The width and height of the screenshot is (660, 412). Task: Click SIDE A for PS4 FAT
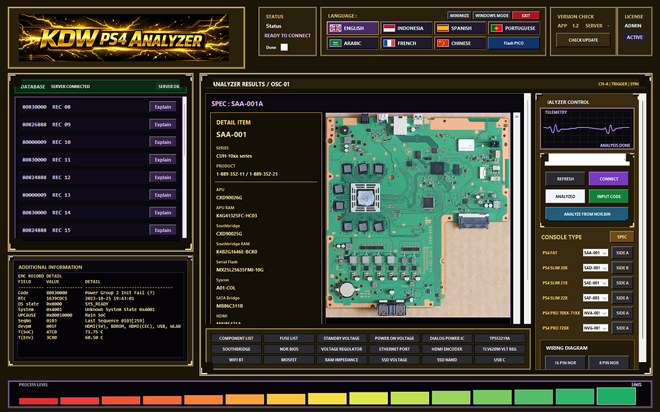(x=622, y=253)
